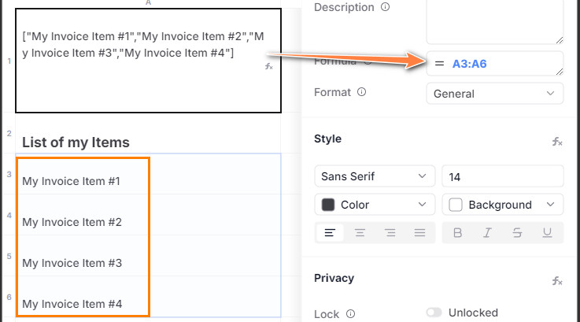The height and width of the screenshot is (322, 580).
Task: Align text right
Action: pyautogui.click(x=390, y=232)
